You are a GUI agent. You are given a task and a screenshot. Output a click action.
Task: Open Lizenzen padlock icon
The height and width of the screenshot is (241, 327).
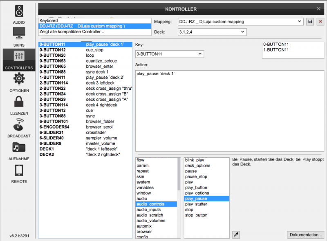point(19,102)
